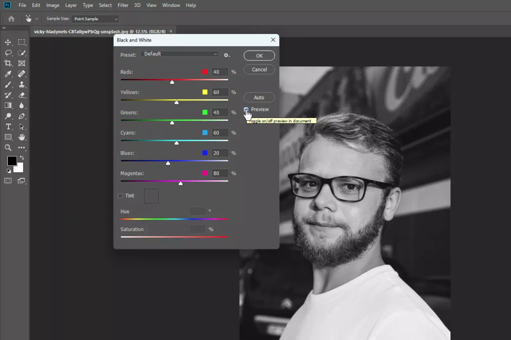Open the Sample Size dropdown

[x=95, y=19]
